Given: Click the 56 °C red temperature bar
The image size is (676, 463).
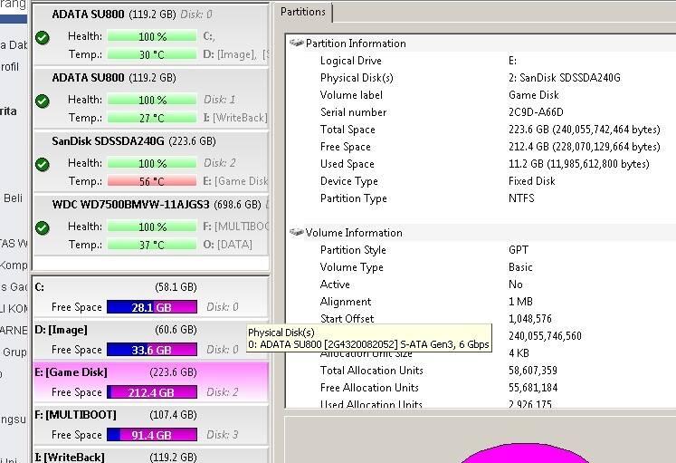Looking at the screenshot, I should [x=152, y=181].
